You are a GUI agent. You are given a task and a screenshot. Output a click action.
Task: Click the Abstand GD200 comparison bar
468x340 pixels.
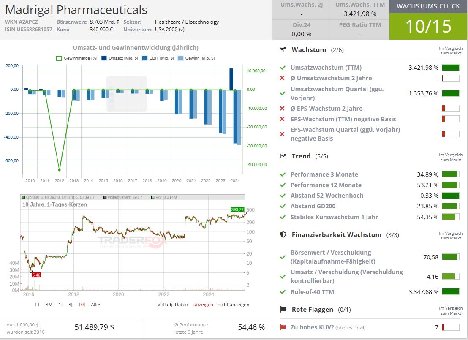(451, 206)
